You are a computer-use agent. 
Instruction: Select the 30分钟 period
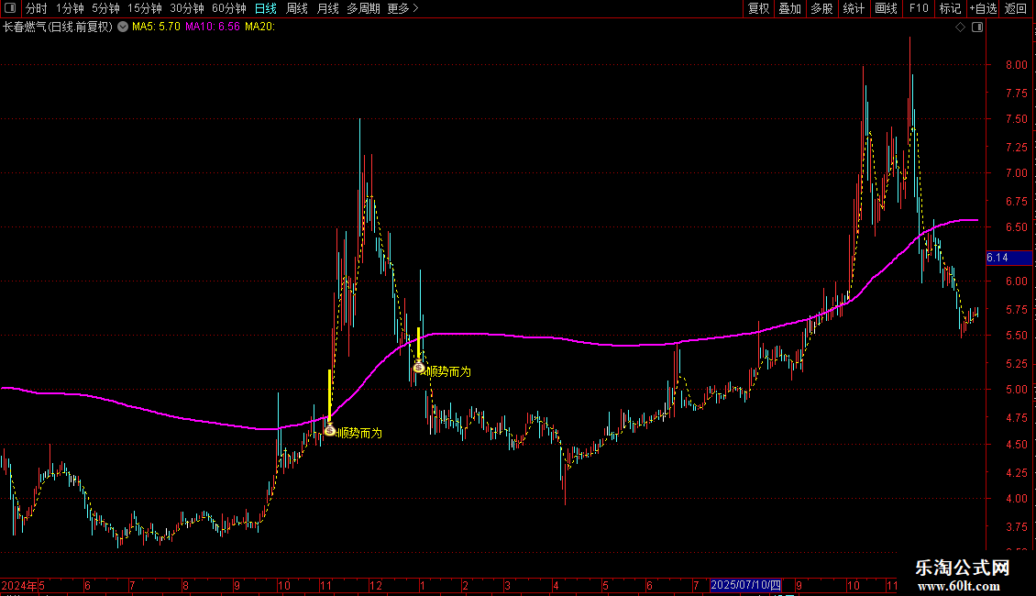[x=187, y=8]
